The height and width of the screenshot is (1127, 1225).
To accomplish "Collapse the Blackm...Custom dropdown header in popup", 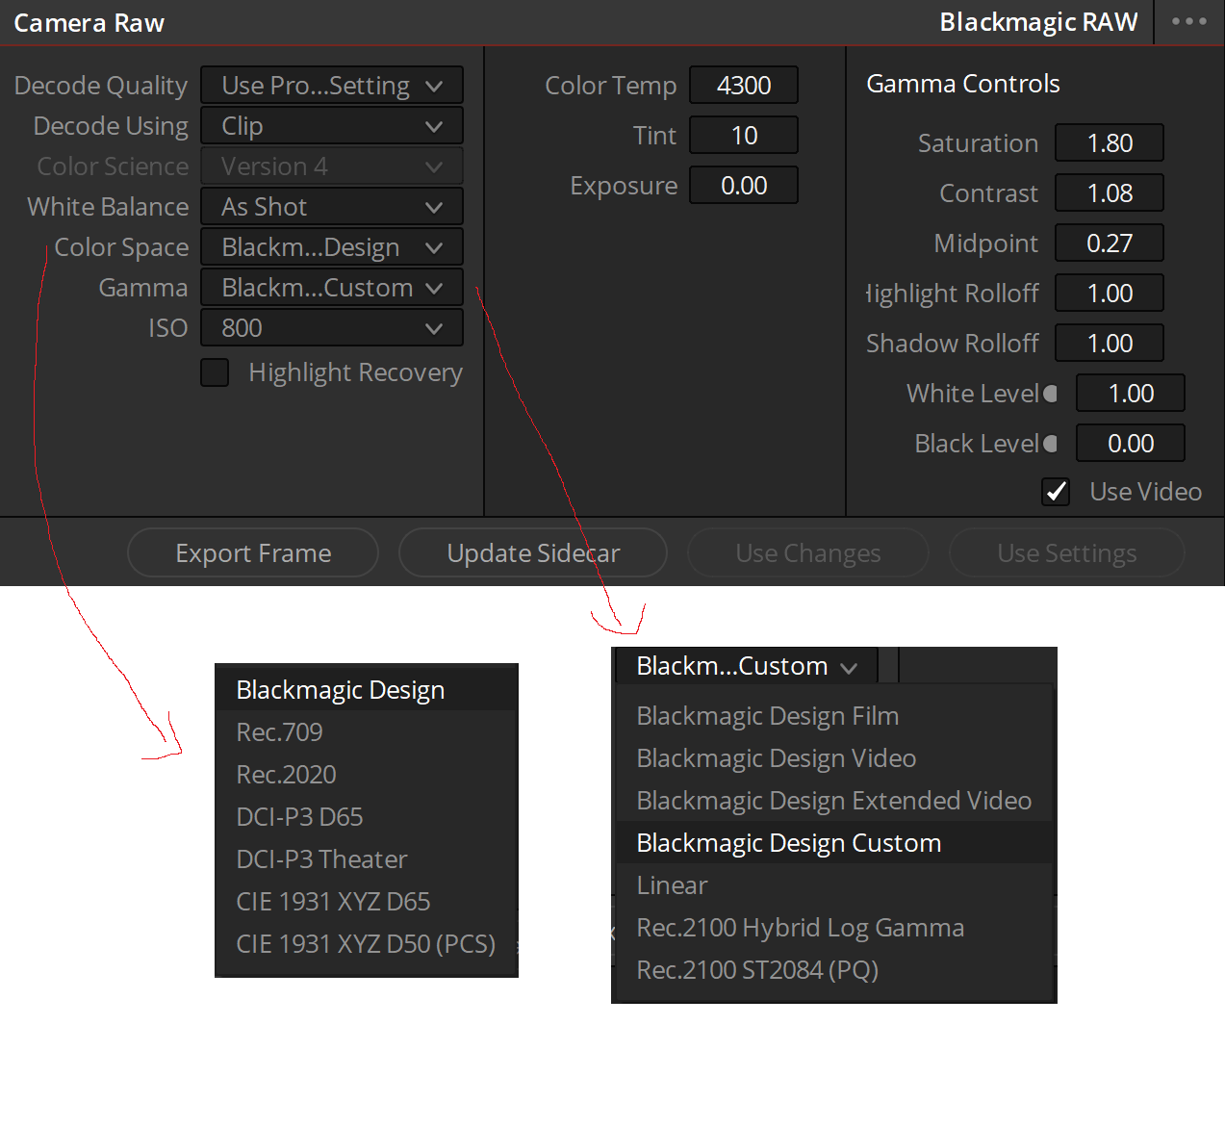I will pos(747,666).
